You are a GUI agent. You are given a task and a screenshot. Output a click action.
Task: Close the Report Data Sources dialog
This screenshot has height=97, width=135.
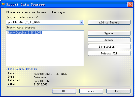point(130,4)
